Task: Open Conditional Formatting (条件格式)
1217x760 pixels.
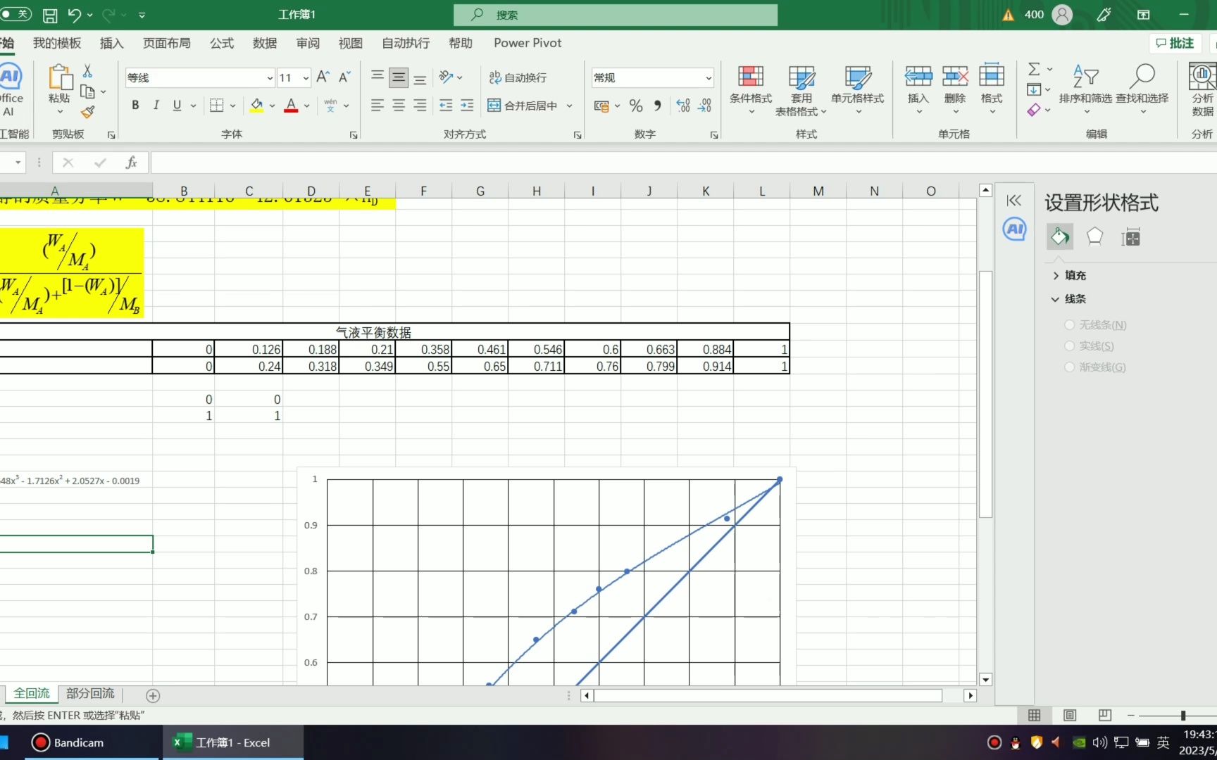Action: click(x=751, y=90)
